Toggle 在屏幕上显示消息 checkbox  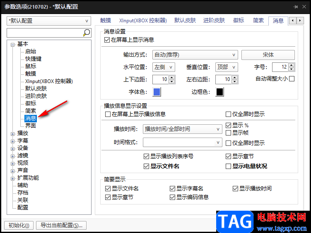coord(107,40)
